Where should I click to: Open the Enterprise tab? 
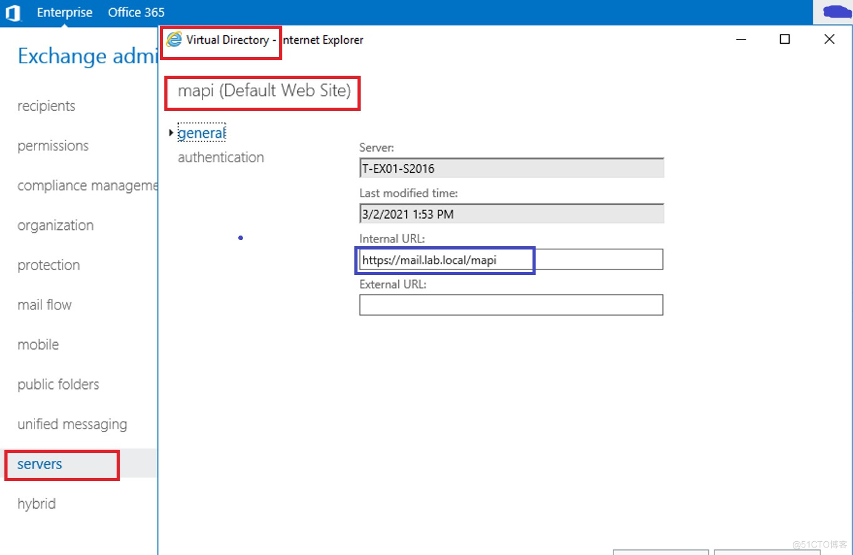point(65,13)
